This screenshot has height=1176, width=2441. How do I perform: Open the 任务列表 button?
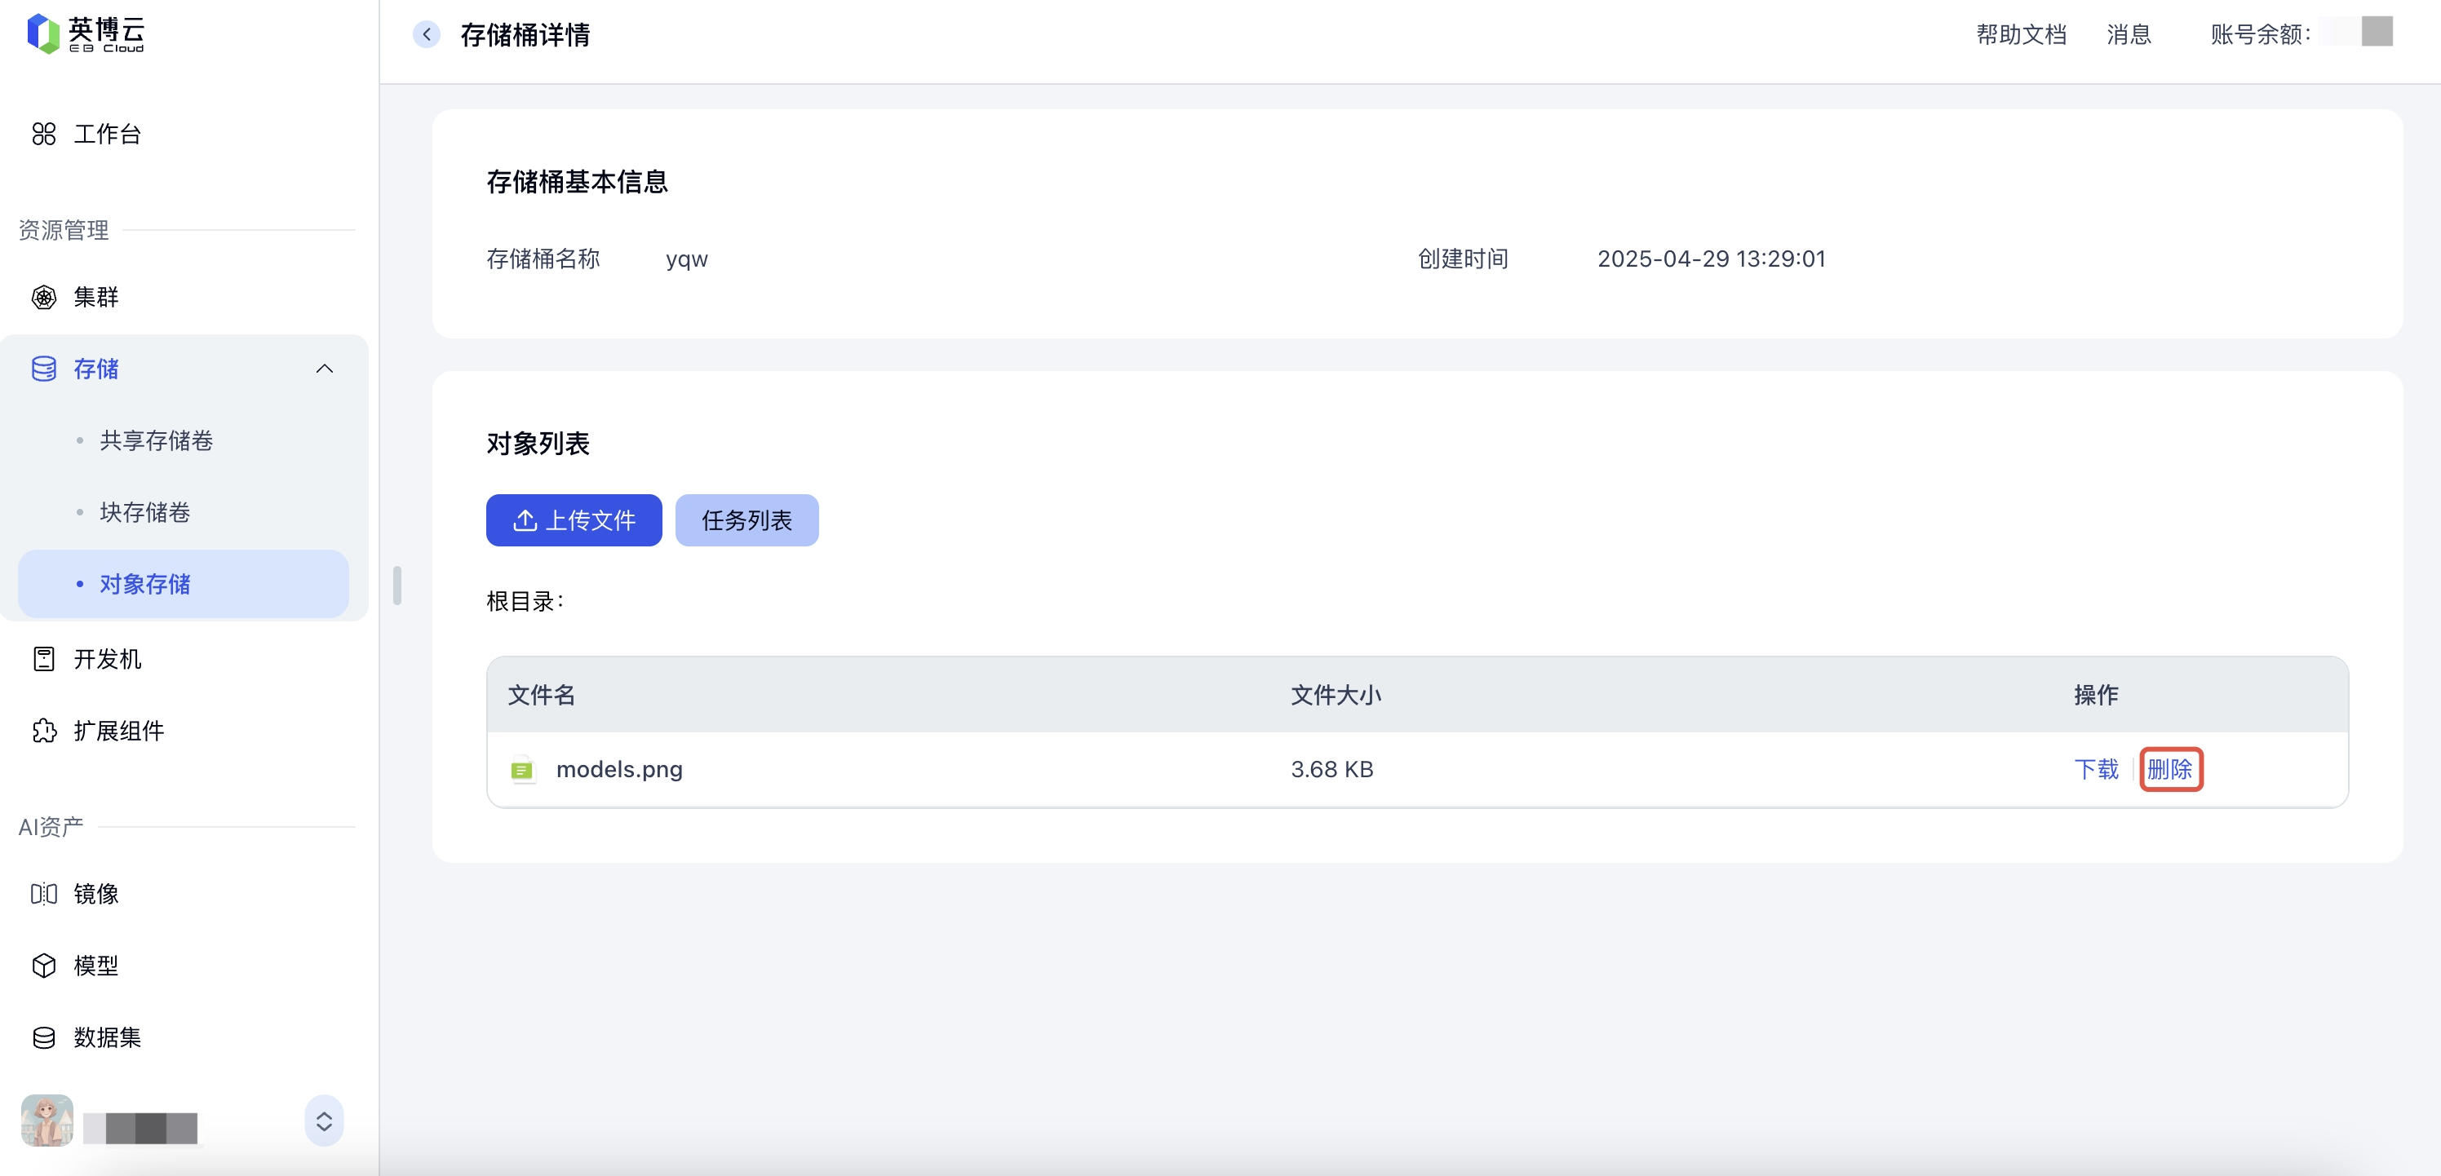point(746,519)
